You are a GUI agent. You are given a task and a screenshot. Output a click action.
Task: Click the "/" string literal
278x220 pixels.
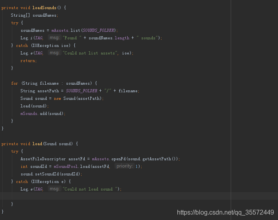[108, 91]
